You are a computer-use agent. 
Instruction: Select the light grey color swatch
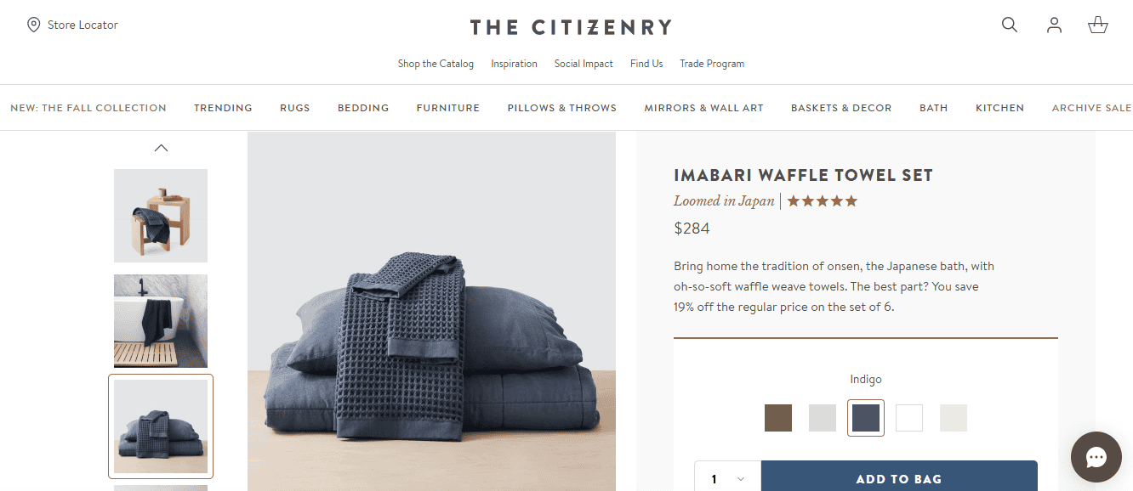[823, 418]
